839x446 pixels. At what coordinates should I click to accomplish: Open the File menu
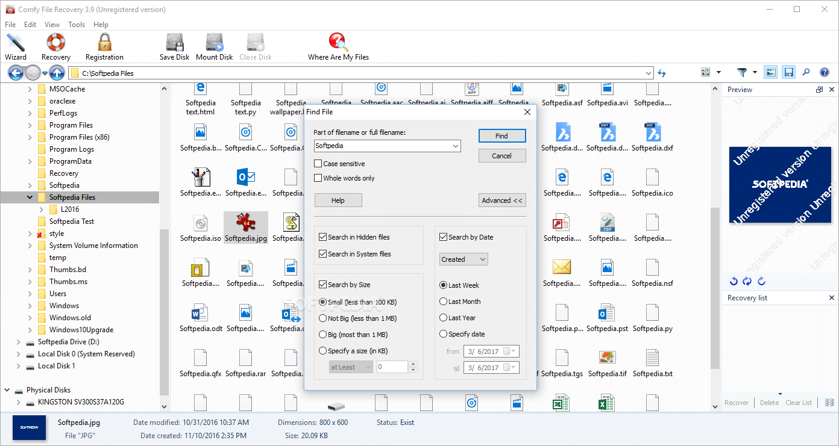tap(10, 25)
